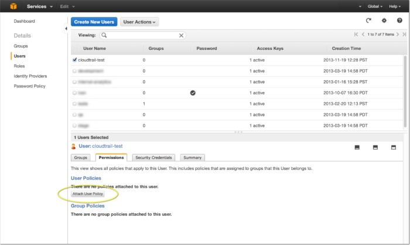Expand the Services menu
The image size is (410, 245).
click(x=42, y=6)
